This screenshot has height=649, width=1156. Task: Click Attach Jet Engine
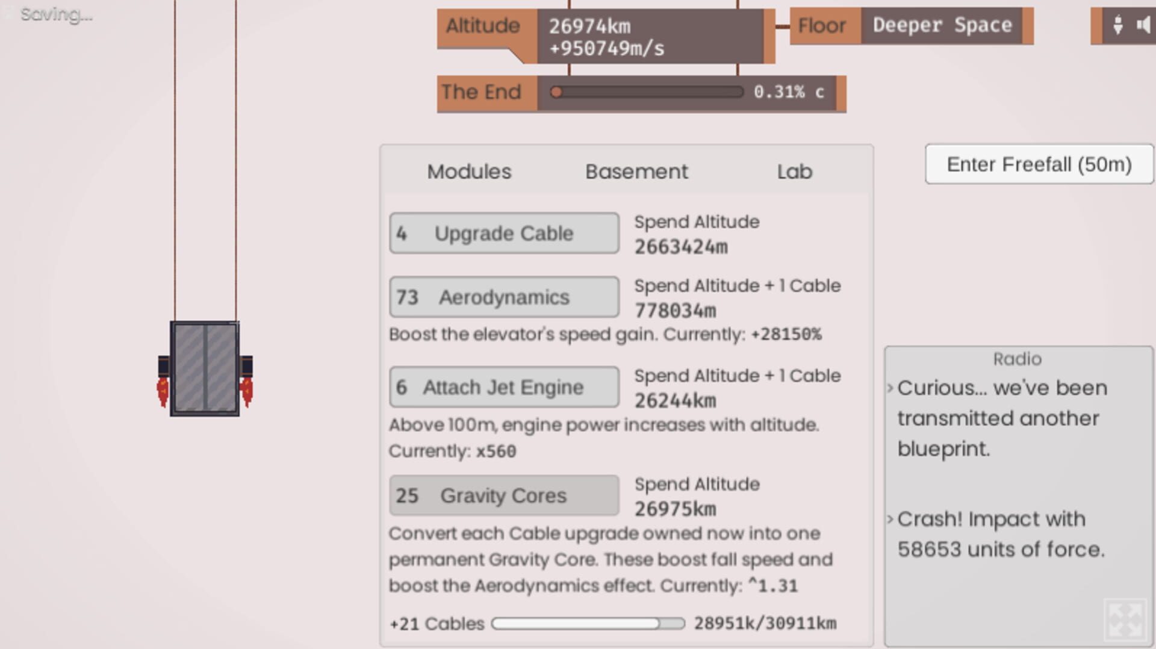point(503,387)
